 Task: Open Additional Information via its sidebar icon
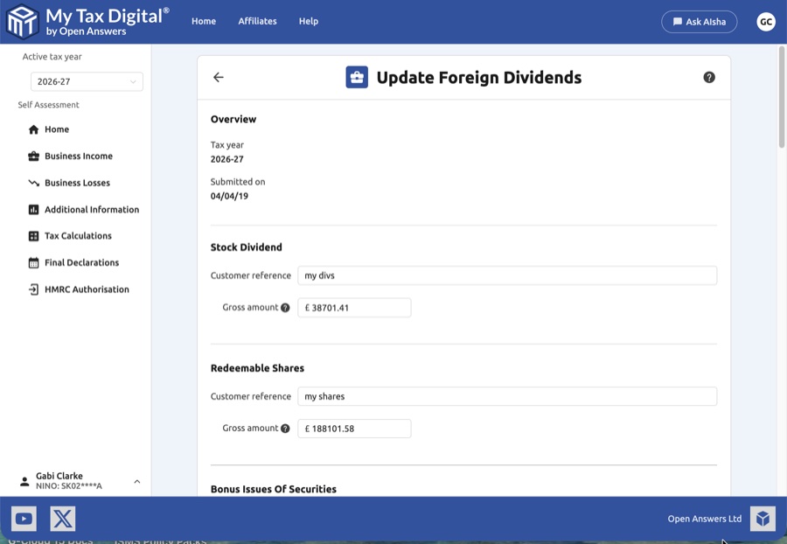tap(32, 209)
